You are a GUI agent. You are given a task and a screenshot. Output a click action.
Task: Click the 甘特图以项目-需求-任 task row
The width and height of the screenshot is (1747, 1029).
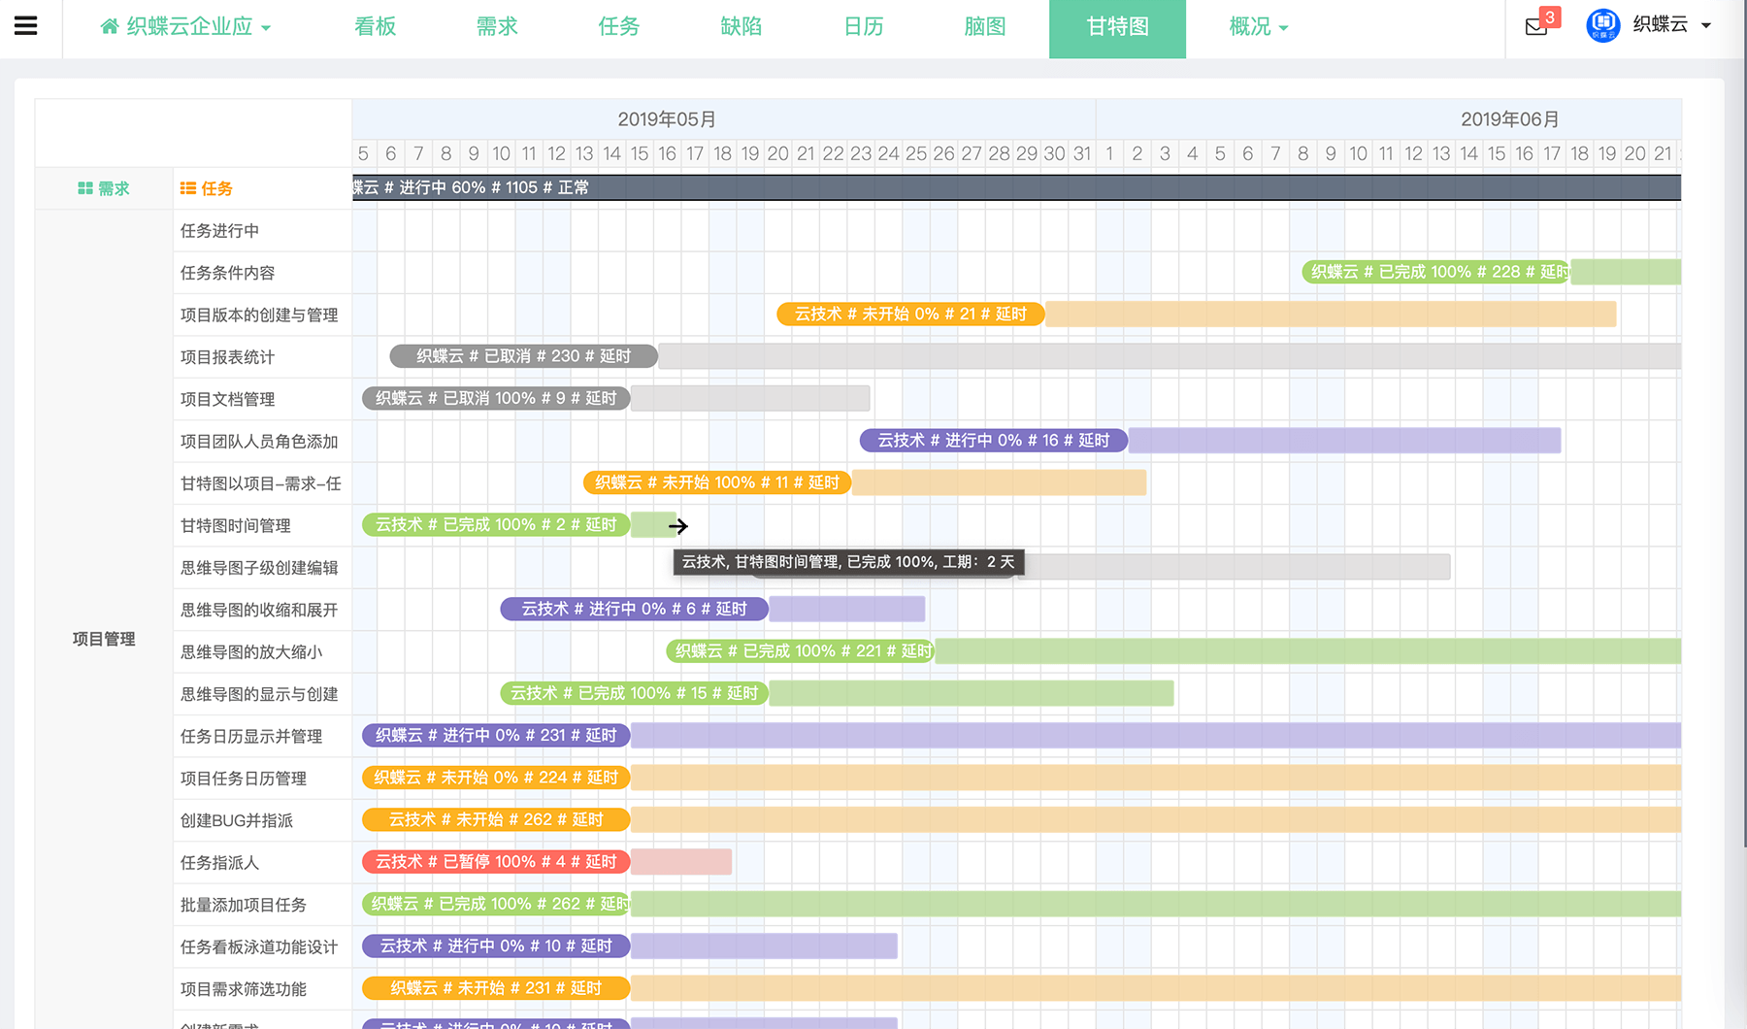pyautogui.click(x=262, y=483)
